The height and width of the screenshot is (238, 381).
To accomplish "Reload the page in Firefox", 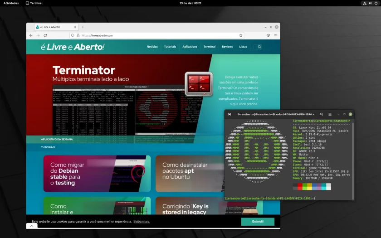I will pos(45,35).
